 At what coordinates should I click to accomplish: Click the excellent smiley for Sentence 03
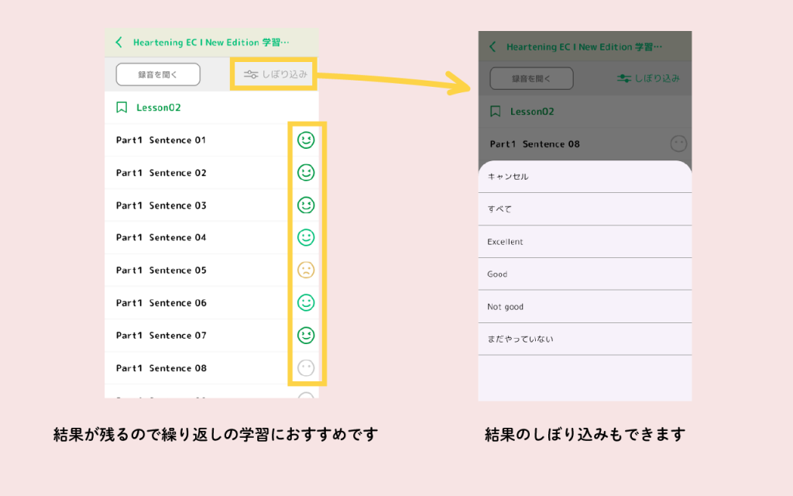[306, 205]
